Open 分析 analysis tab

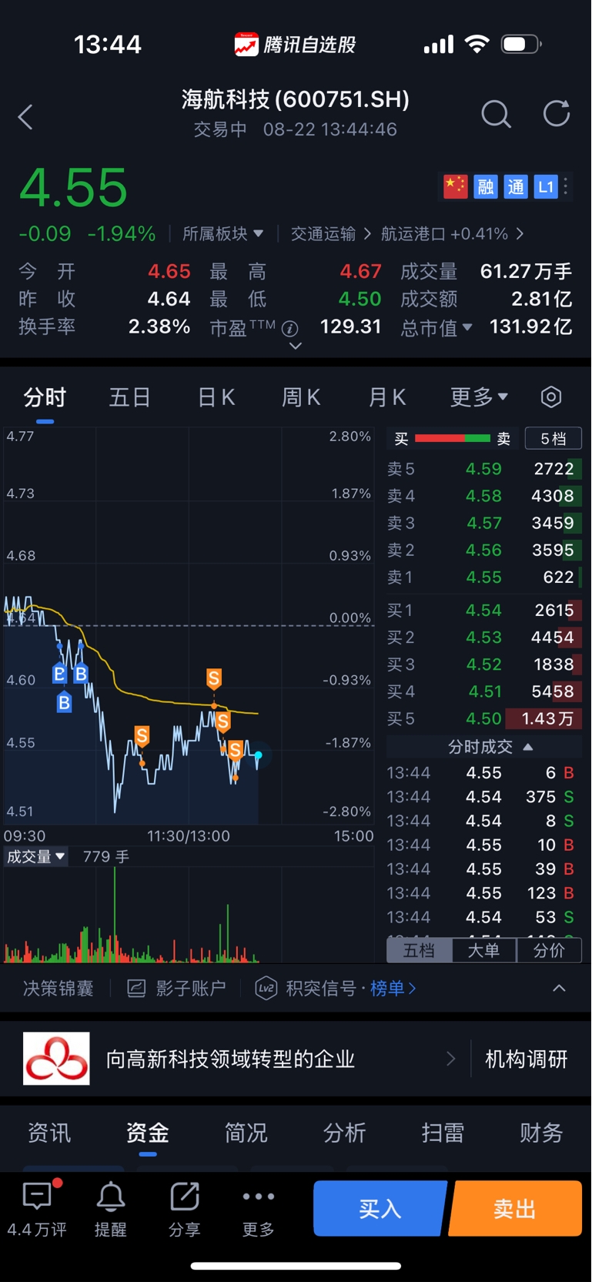[x=345, y=1133]
